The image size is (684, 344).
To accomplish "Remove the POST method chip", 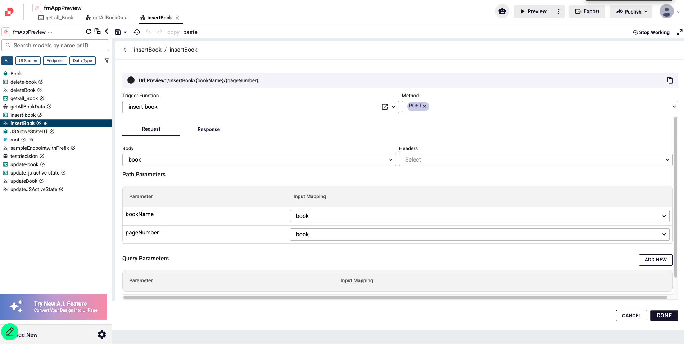I will (425, 106).
